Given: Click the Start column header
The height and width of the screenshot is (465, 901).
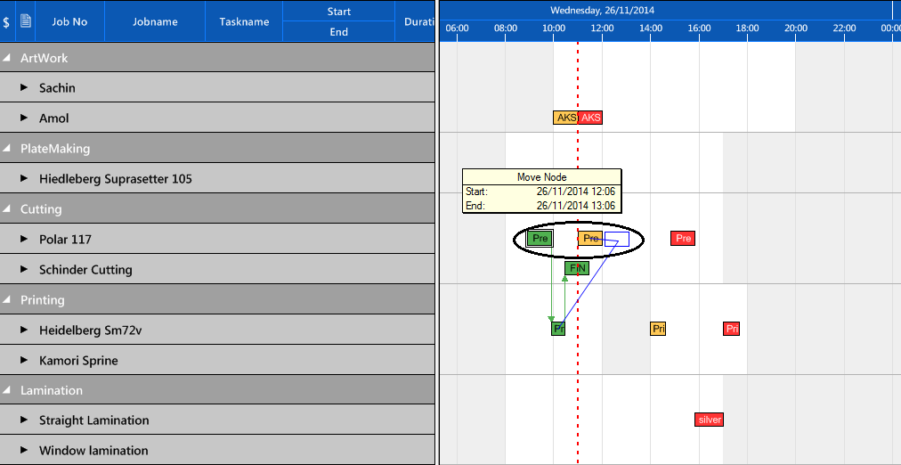Looking at the screenshot, I should coord(338,12).
